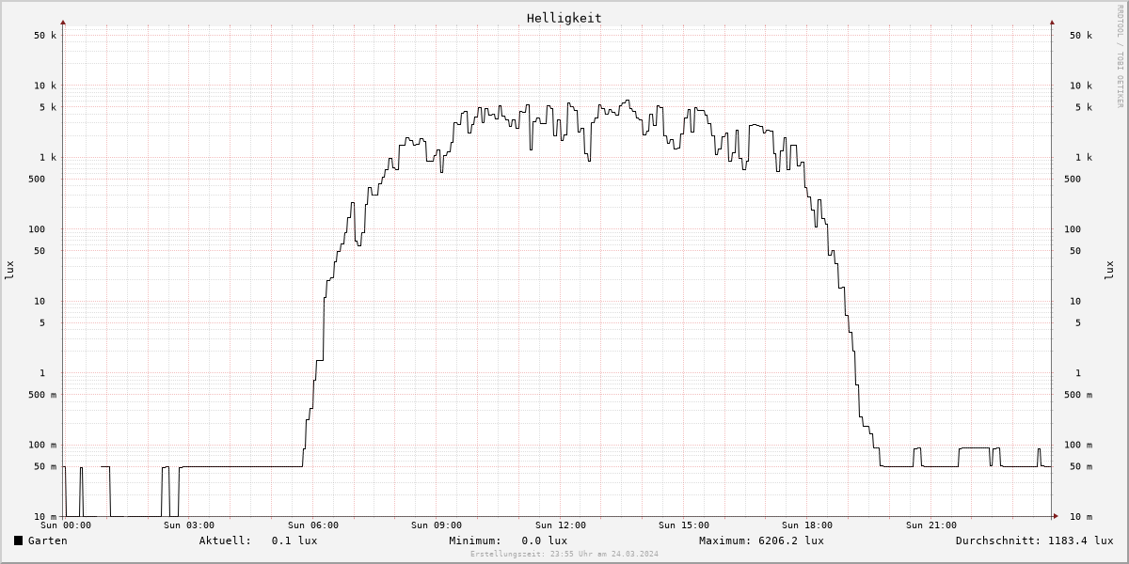1129x564 pixels.
Task: Click "500 m" on the left y-axis
Action: [x=42, y=395]
